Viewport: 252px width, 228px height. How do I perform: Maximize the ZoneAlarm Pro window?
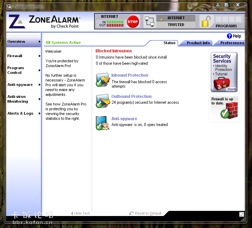click(x=226, y=5)
